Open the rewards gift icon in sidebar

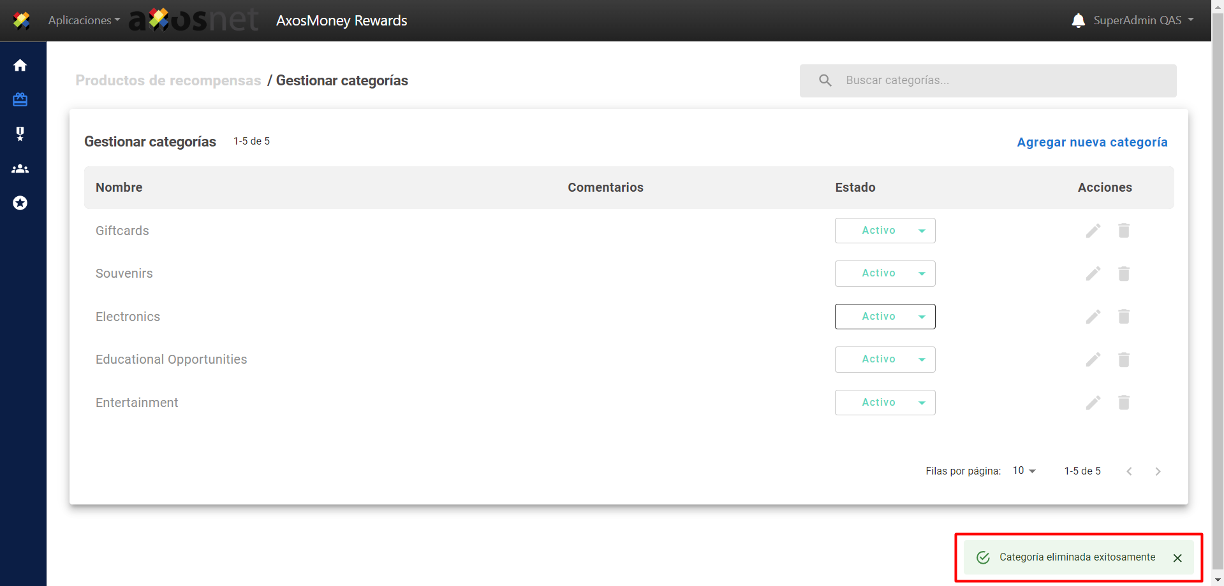[x=20, y=99]
